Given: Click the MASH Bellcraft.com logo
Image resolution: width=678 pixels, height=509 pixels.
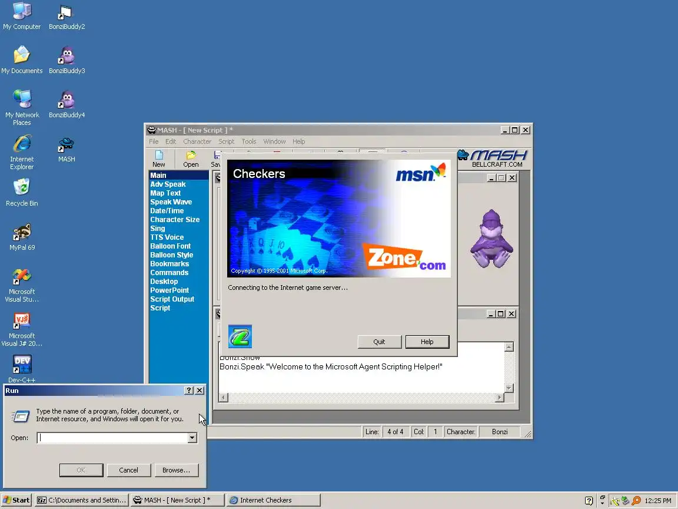Looking at the screenshot, I should 493,158.
